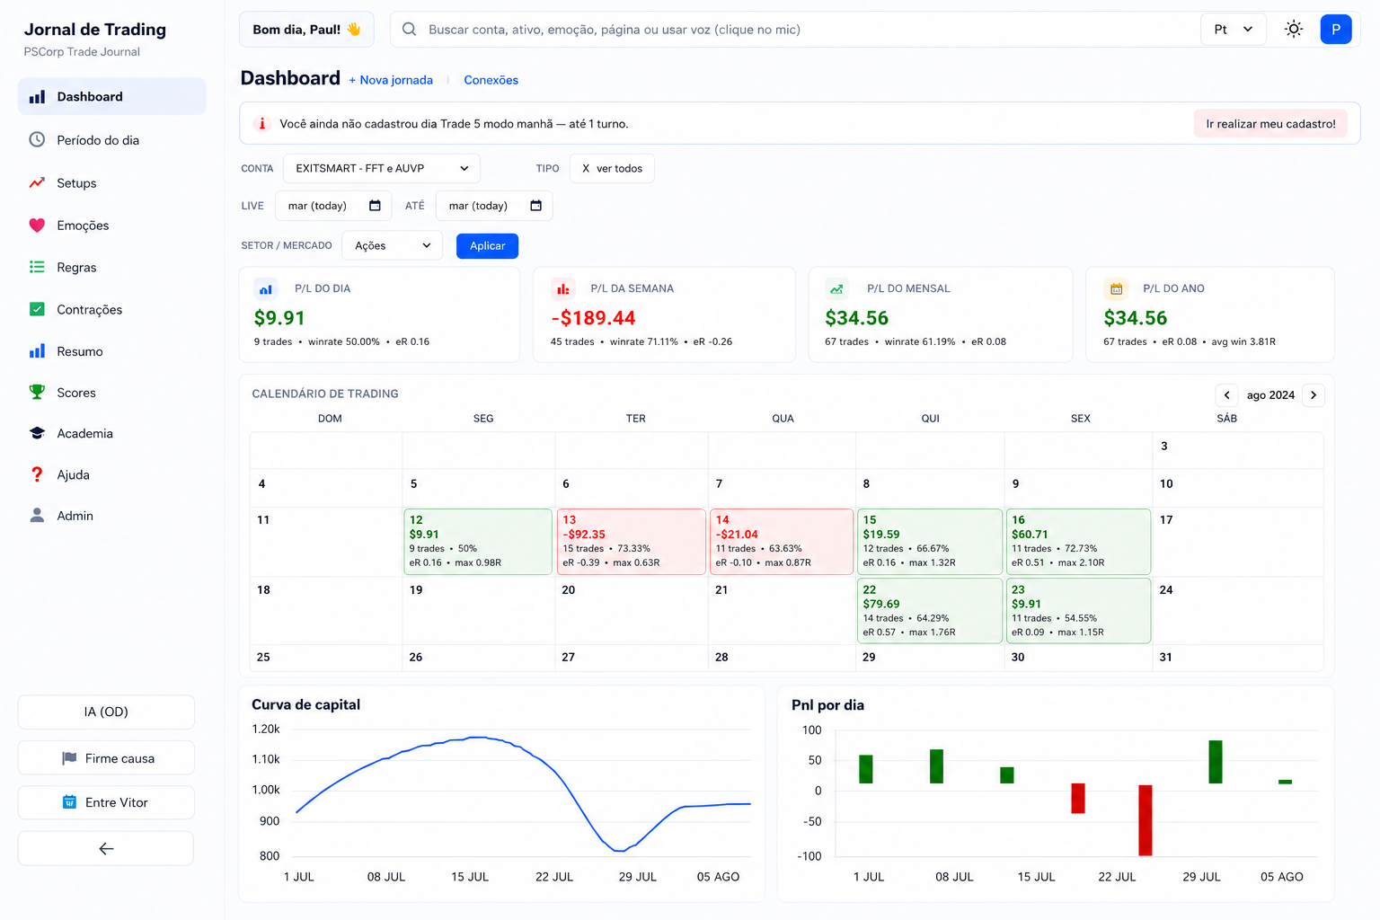The height and width of the screenshot is (920, 1380).
Task: Click the green check icon for Contrações
Action: point(37,310)
